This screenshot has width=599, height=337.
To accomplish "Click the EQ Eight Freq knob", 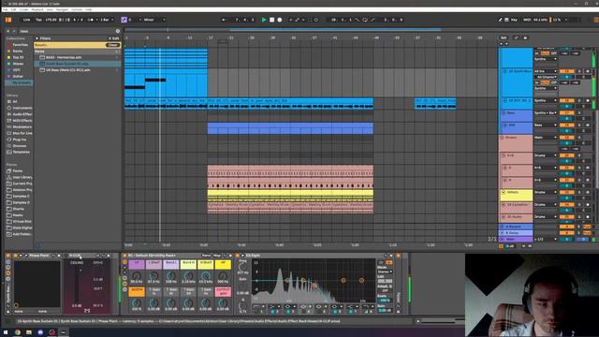I will pyautogui.click(x=242, y=267).
